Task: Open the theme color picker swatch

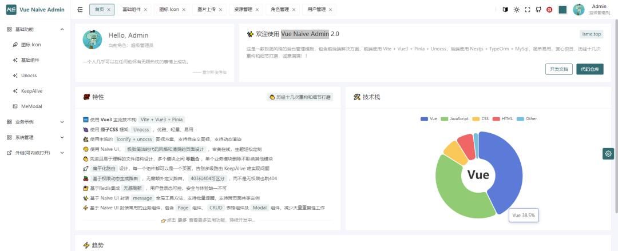Action: tap(562, 10)
